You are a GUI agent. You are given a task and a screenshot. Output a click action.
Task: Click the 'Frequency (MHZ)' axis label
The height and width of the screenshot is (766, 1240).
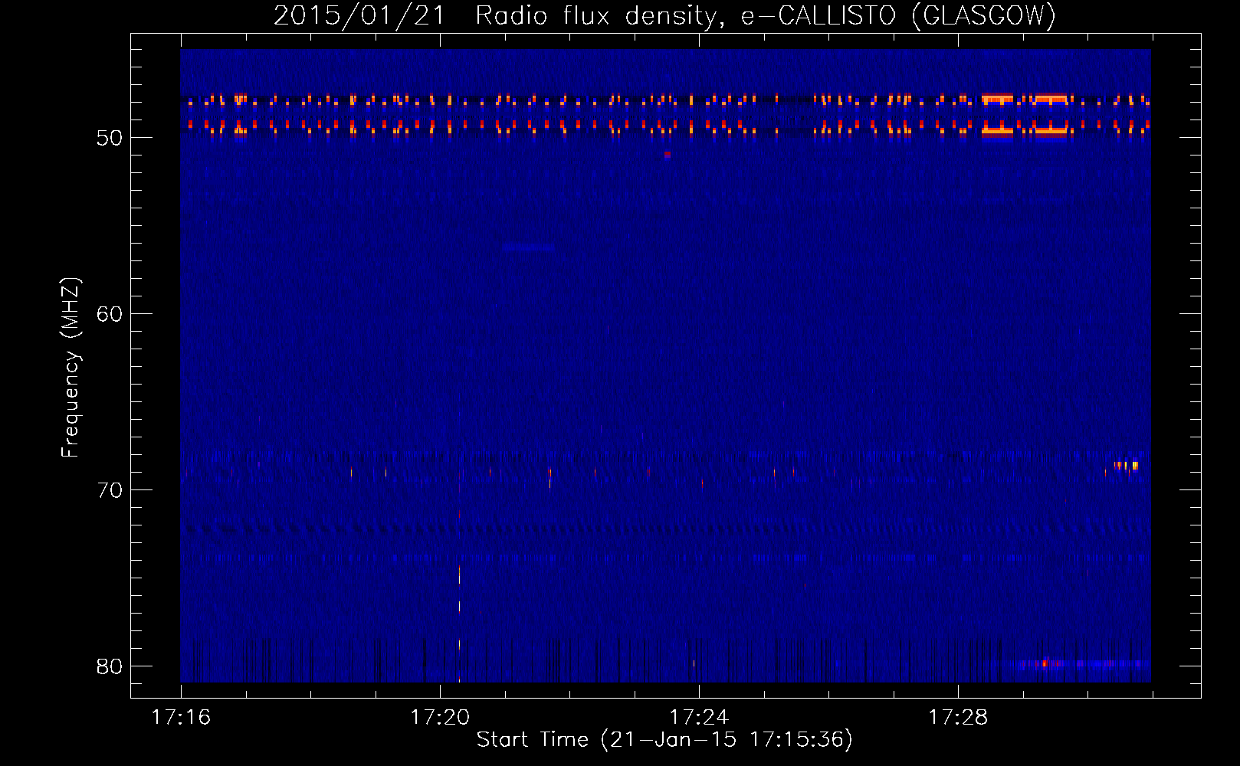(x=70, y=367)
